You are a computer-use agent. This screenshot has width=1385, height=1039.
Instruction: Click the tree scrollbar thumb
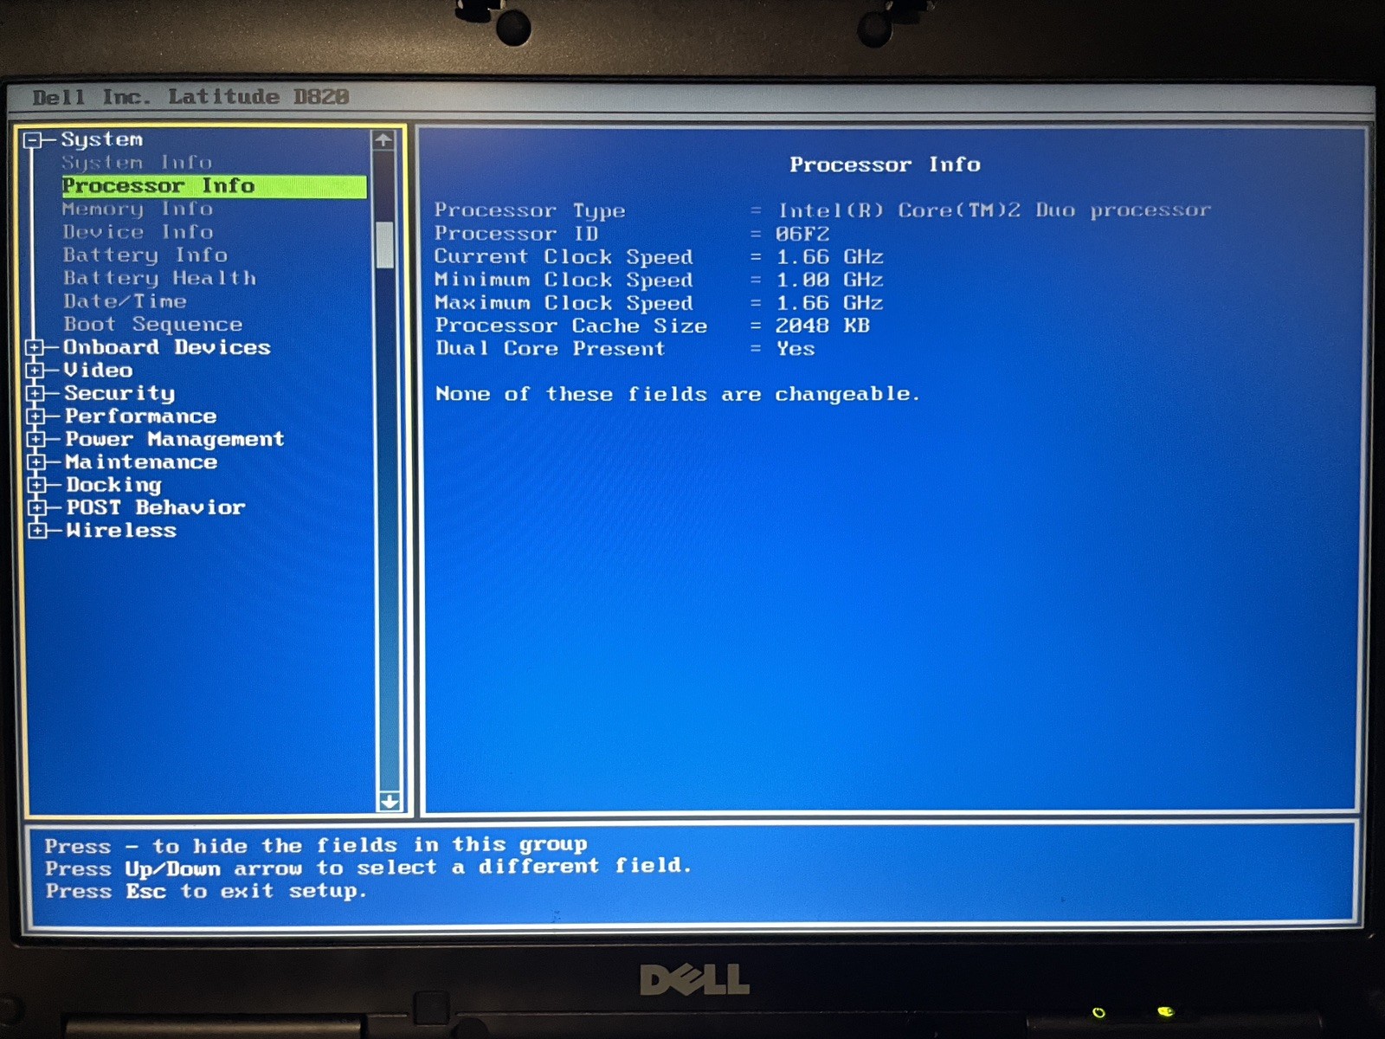(x=385, y=245)
